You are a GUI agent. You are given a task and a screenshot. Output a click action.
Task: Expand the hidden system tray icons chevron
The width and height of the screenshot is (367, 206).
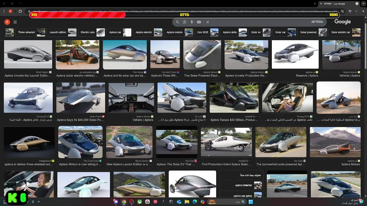38,202
